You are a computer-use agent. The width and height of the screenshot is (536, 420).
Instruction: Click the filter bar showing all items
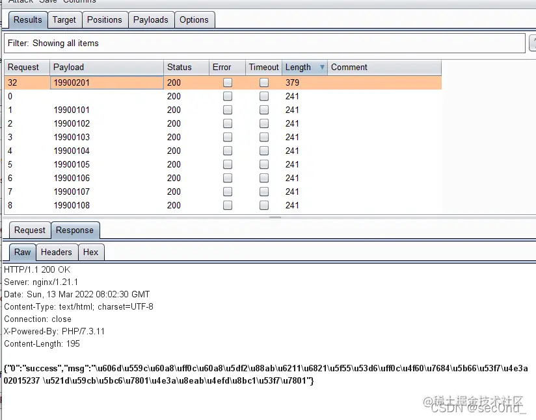coord(265,43)
